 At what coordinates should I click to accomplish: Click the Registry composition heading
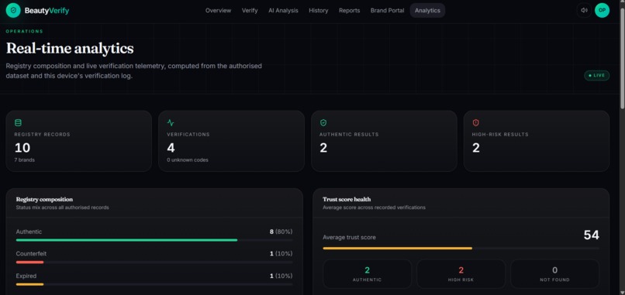44,200
